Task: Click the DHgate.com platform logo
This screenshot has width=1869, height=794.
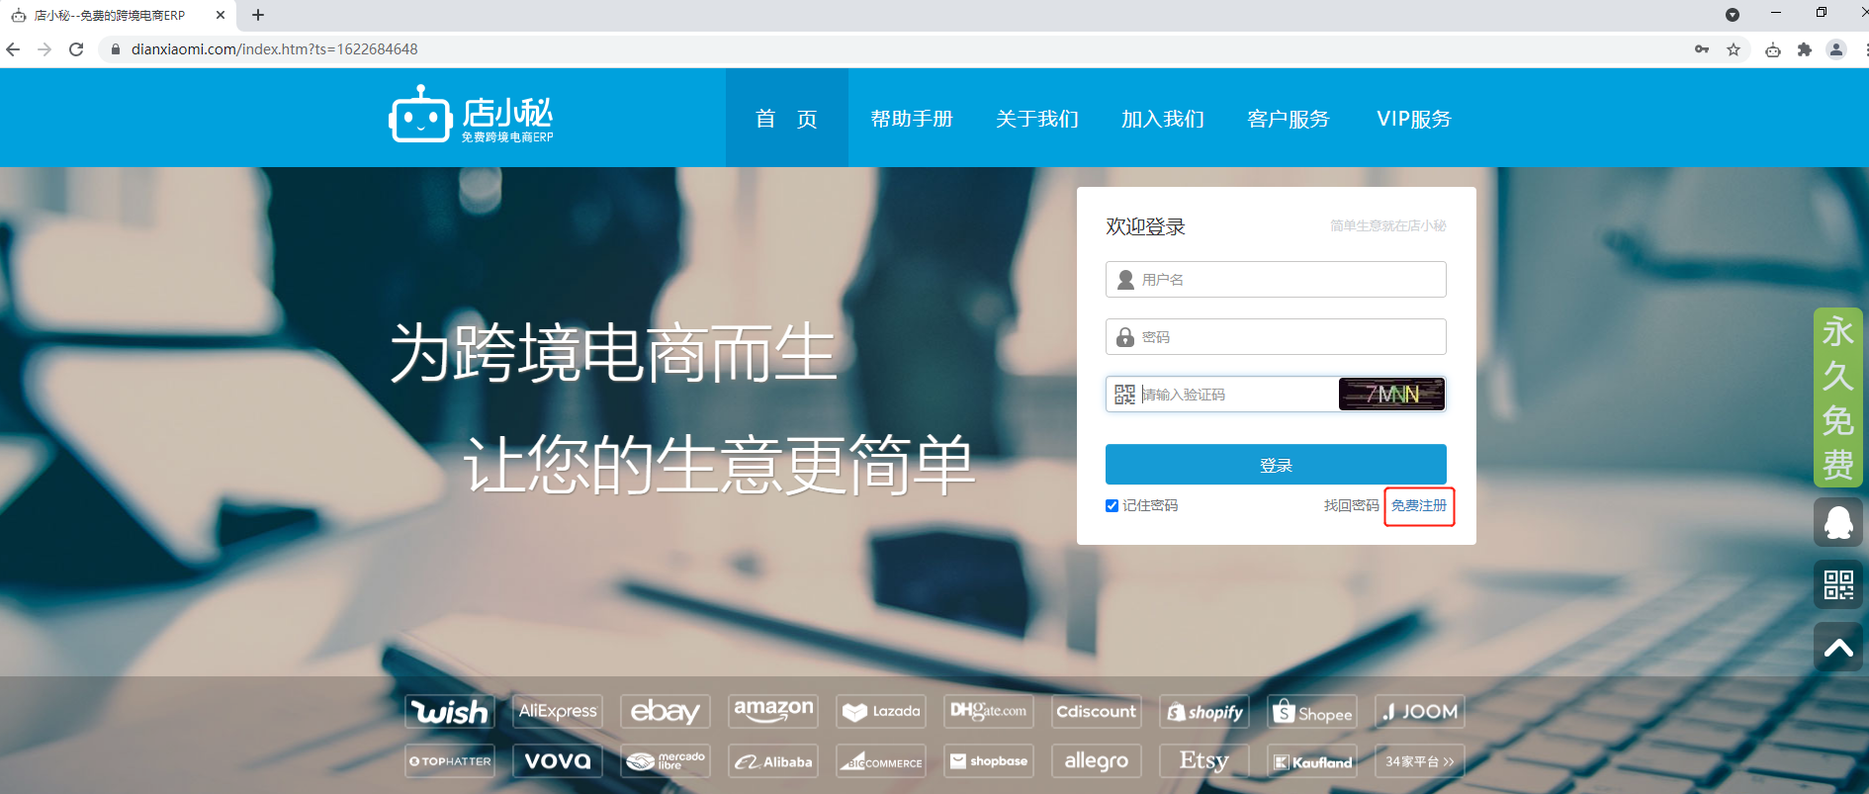Action: coord(989,711)
